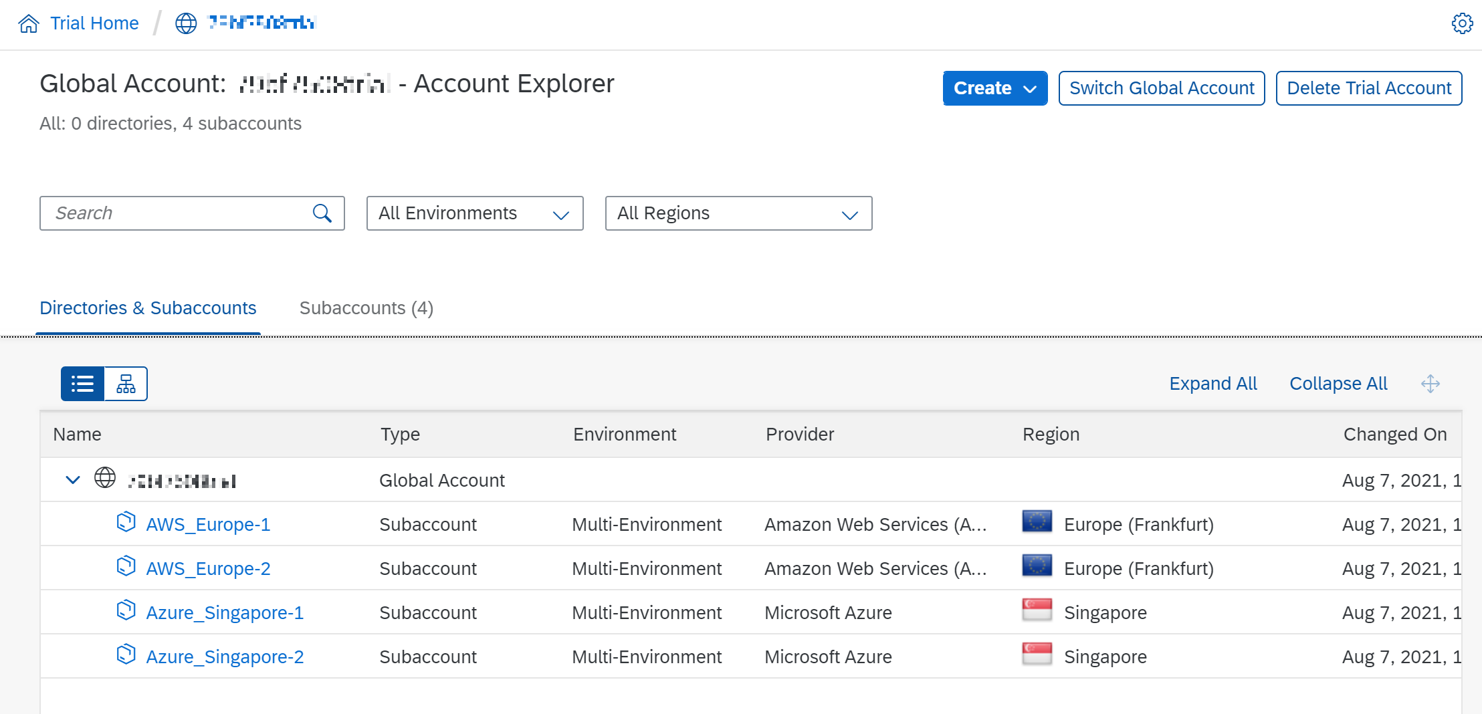Click the Name column header
1482x714 pixels.
77,435
